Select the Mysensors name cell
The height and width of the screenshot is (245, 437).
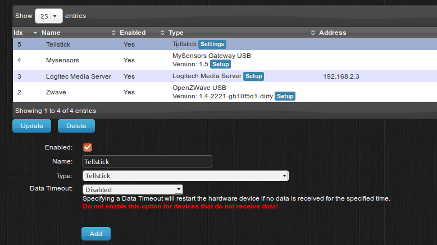(x=62, y=60)
